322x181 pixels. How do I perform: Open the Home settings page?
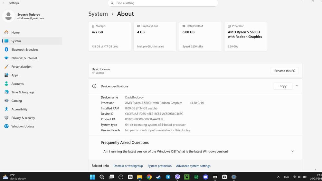point(32,32)
